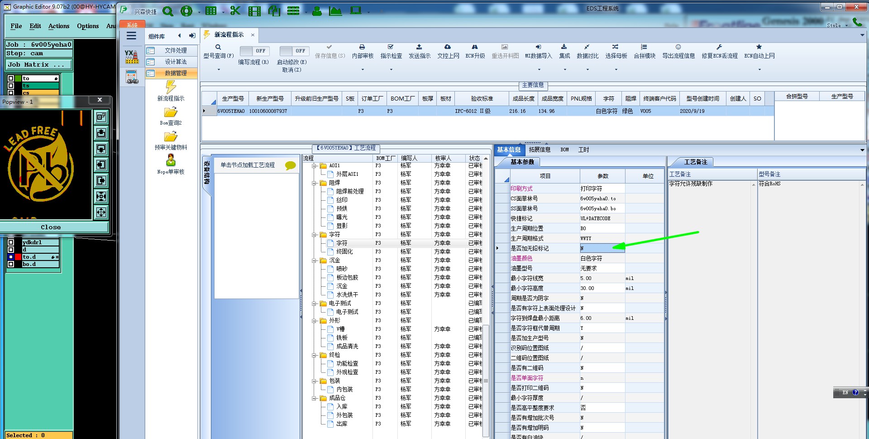The width and height of the screenshot is (869, 439).
Task: Open the File menu in Graphic Editor
Action: 16,26
